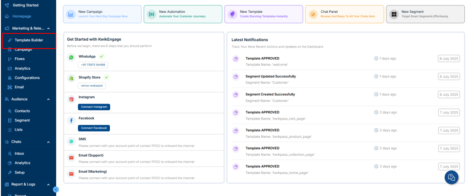The image size is (467, 196).
Task: Click the Segment icon in sidebar
Action: [x=10, y=120]
